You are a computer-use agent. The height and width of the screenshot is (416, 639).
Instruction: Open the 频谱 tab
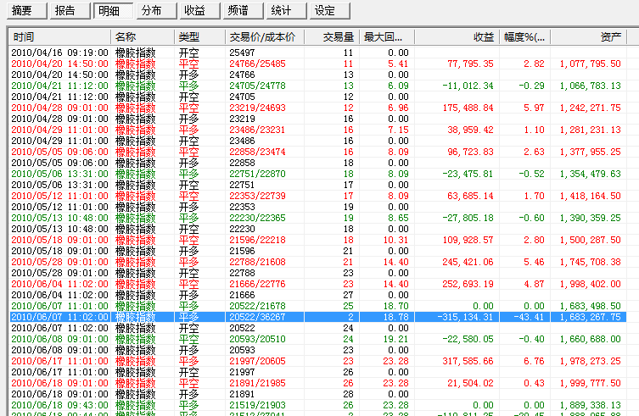(239, 11)
